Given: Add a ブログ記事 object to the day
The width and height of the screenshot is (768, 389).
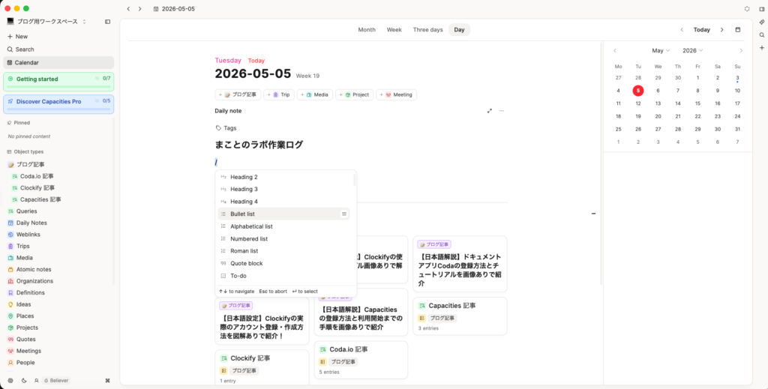Looking at the screenshot, I should (238, 94).
